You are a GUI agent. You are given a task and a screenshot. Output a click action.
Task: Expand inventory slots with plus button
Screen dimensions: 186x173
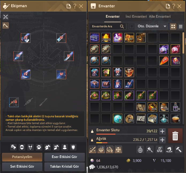tap(162, 131)
